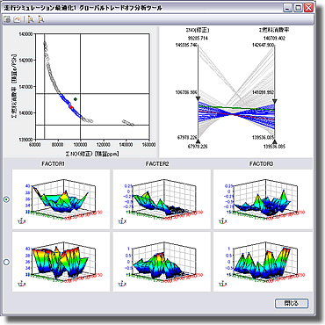Click the FACTER2 column heading
This screenshot has height=325, width=325.
click(x=157, y=164)
